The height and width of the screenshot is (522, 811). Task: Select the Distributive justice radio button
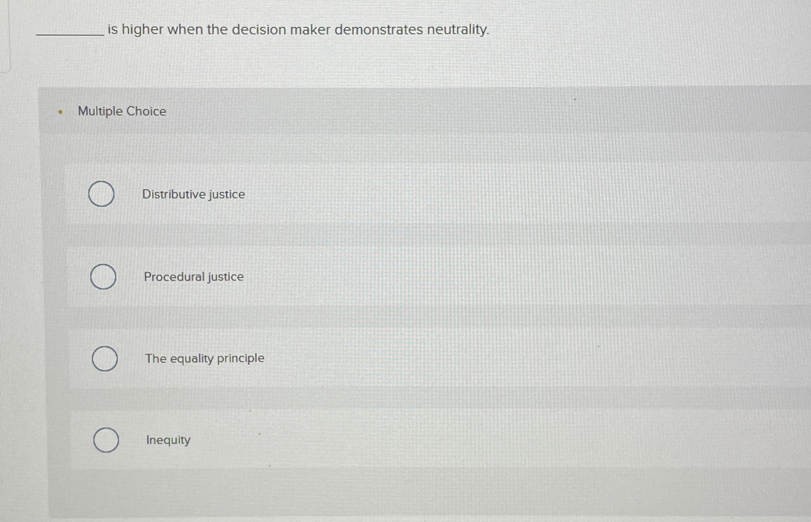click(x=102, y=195)
